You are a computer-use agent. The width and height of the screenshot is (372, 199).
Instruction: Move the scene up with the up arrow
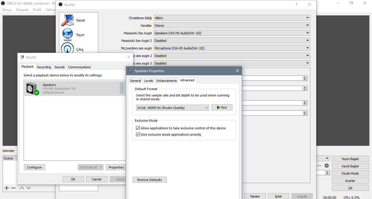pos(22,188)
